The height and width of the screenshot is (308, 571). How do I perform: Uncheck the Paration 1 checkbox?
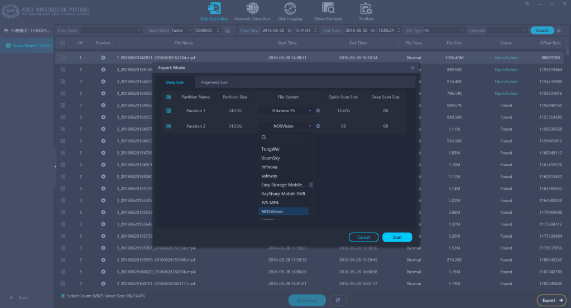tap(169, 110)
